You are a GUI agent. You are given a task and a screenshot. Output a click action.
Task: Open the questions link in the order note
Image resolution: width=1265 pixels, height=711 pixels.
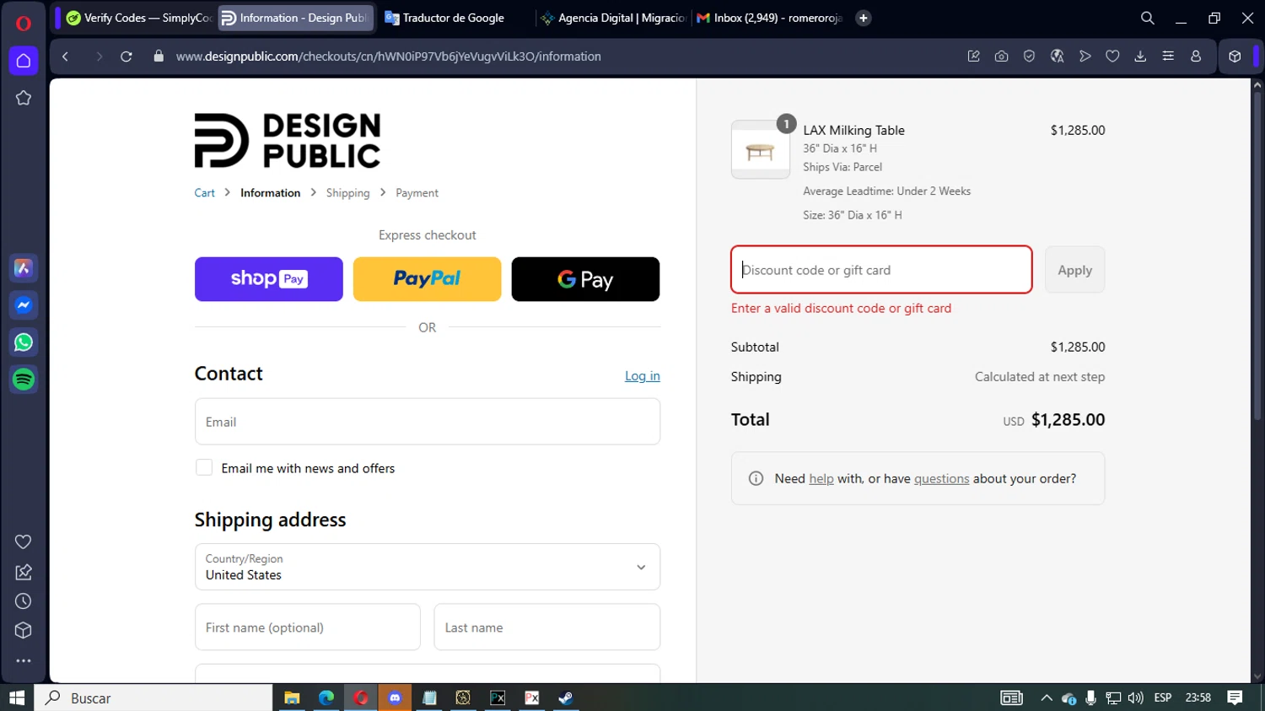point(941,478)
